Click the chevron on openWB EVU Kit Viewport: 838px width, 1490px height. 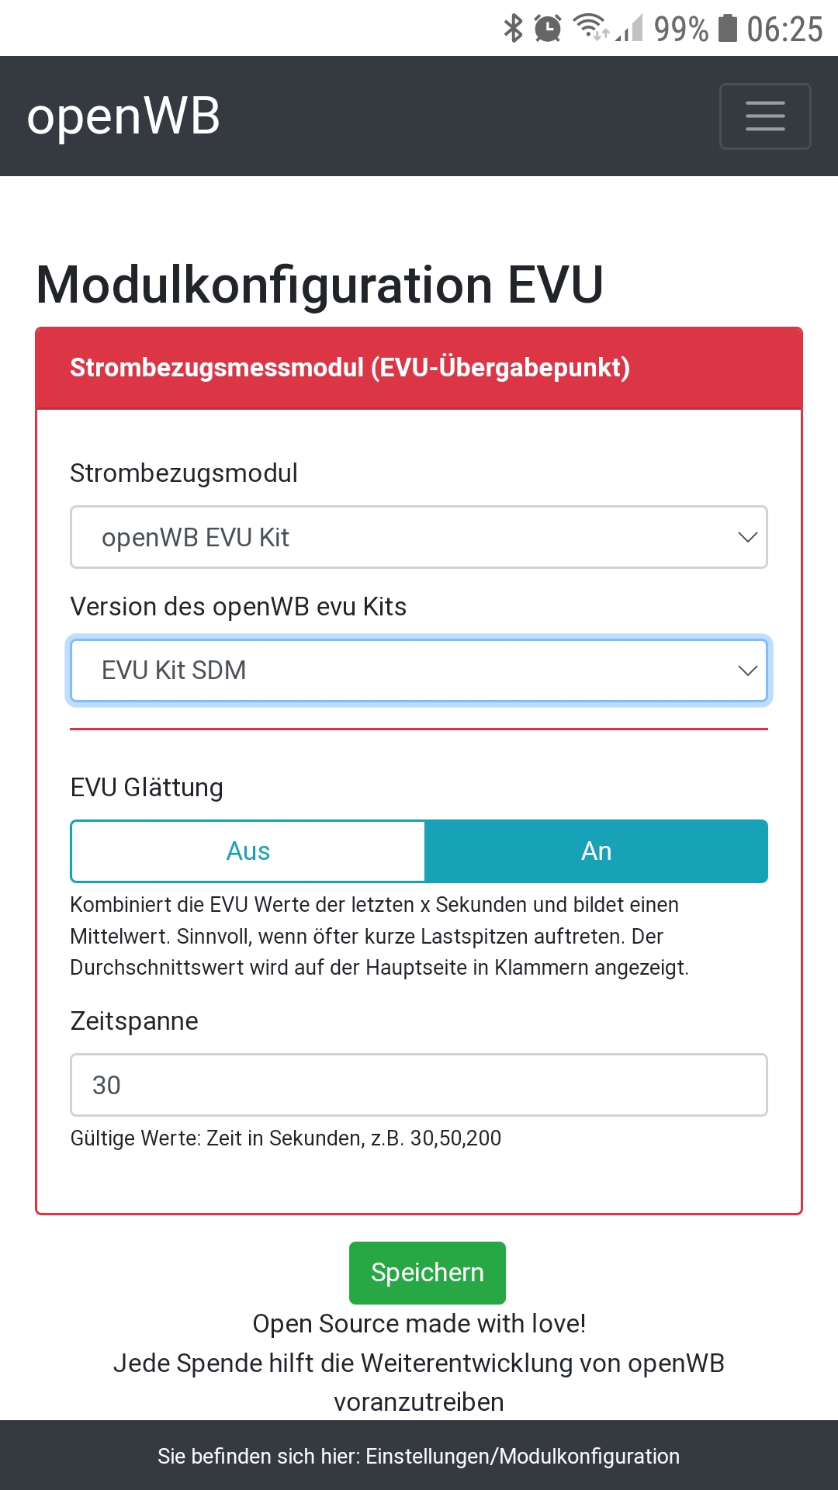(747, 537)
